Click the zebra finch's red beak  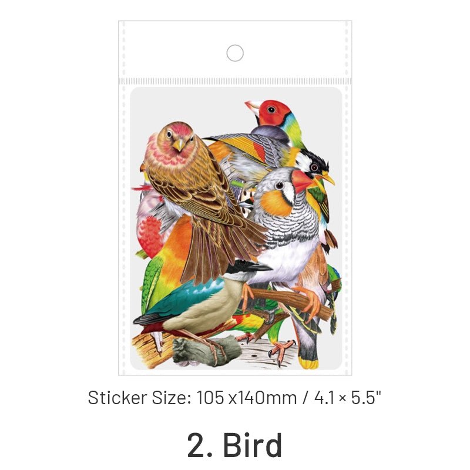pyautogui.click(x=301, y=182)
